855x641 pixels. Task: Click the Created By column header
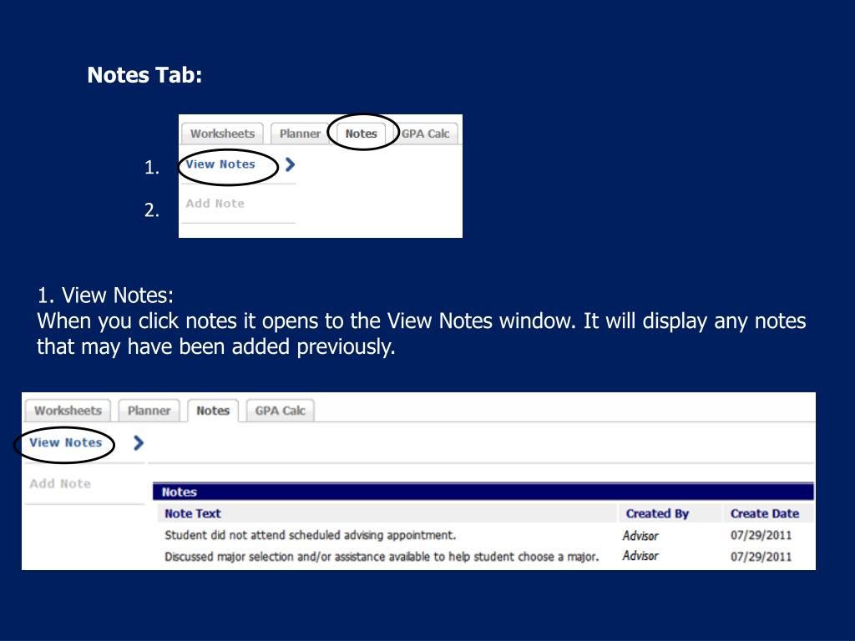pyautogui.click(x=657, y=513)
